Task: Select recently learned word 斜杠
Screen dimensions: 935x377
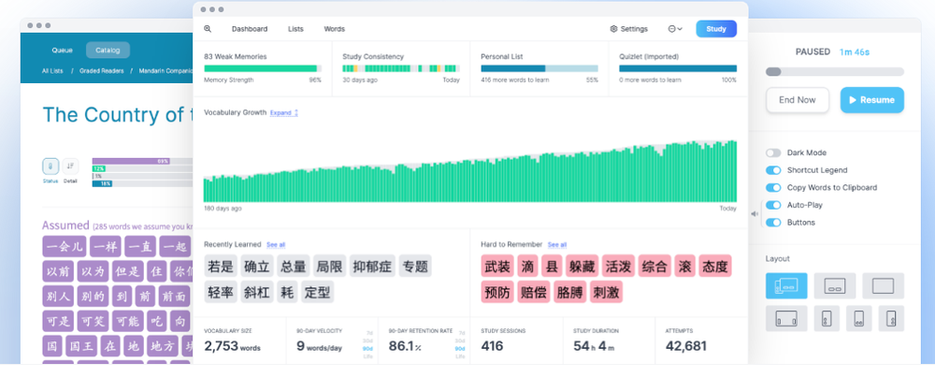Action: pyautogui.click(x=257, y=292)
